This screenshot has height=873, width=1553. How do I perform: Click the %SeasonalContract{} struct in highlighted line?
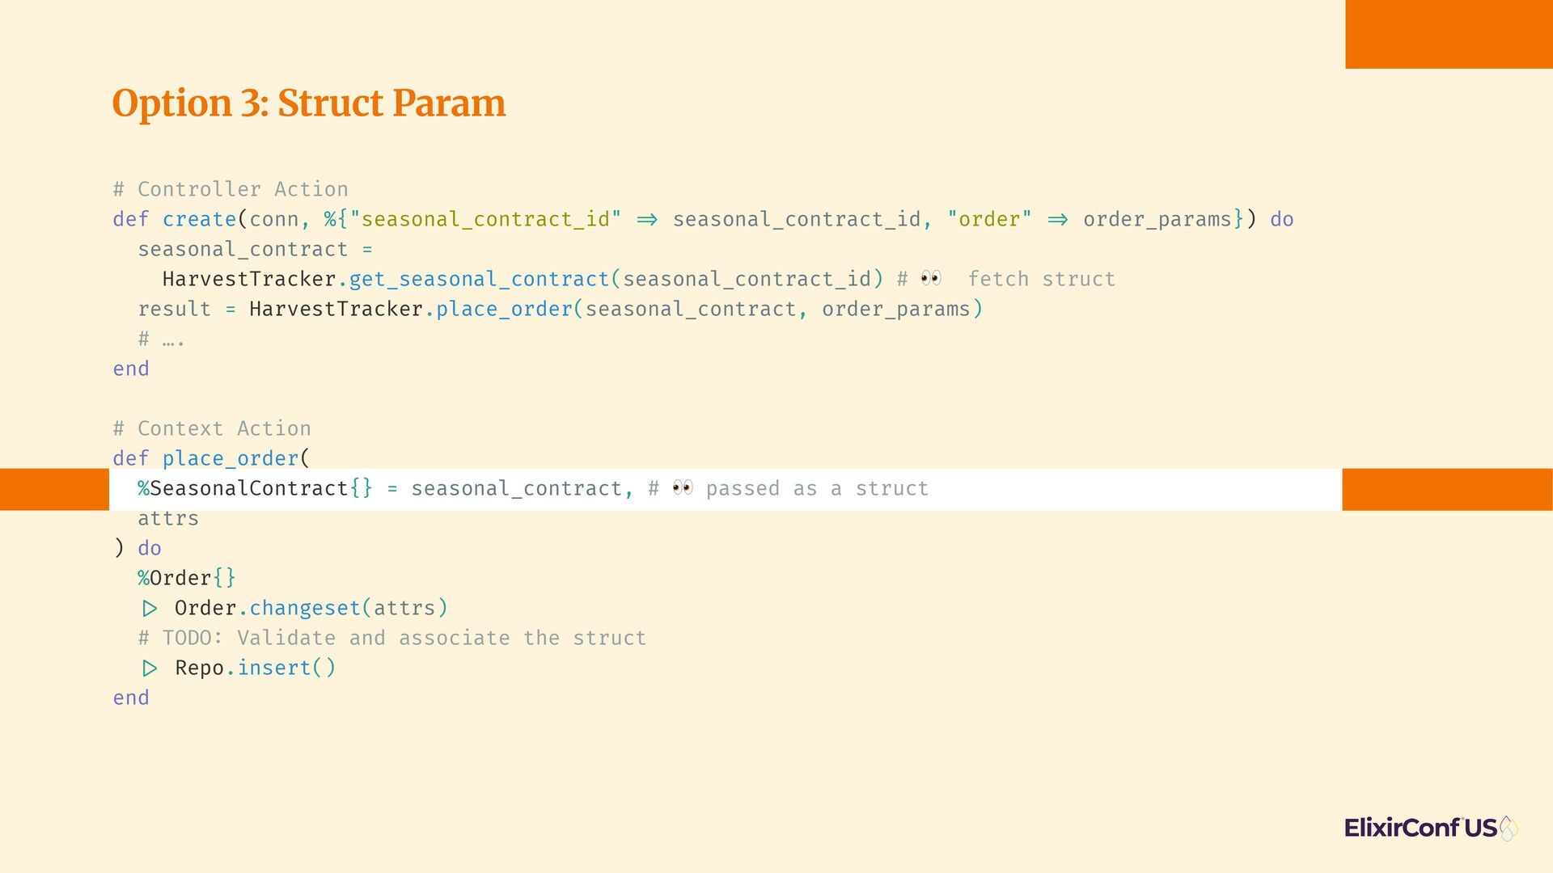point(256,488)
